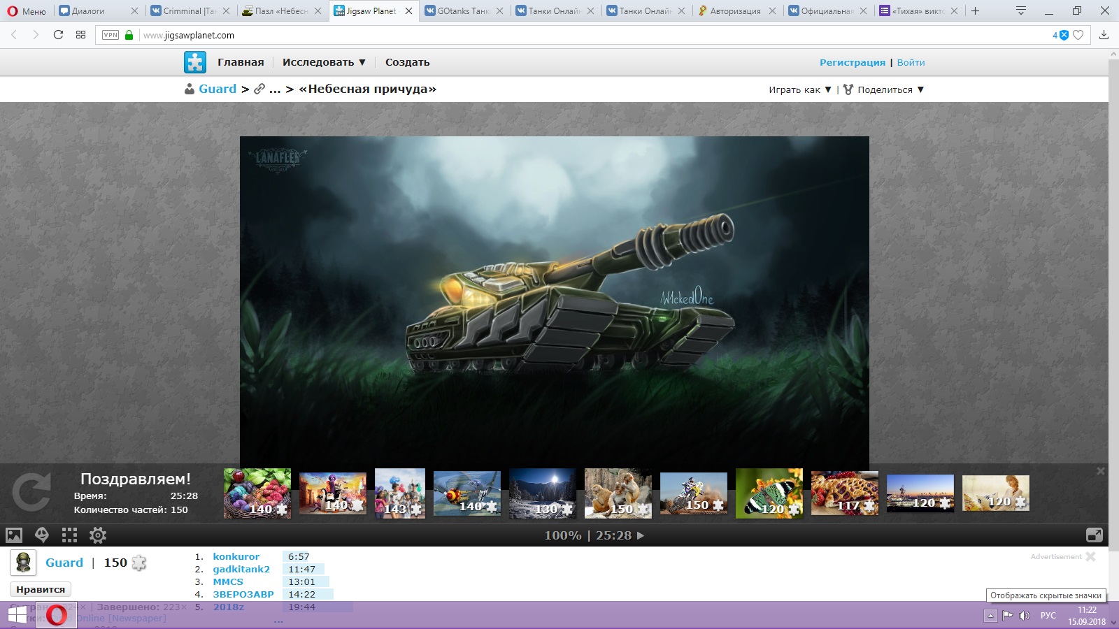Go forward with the browser forward arrow
Screen dimensions: 1119x629
coord(36,35)
